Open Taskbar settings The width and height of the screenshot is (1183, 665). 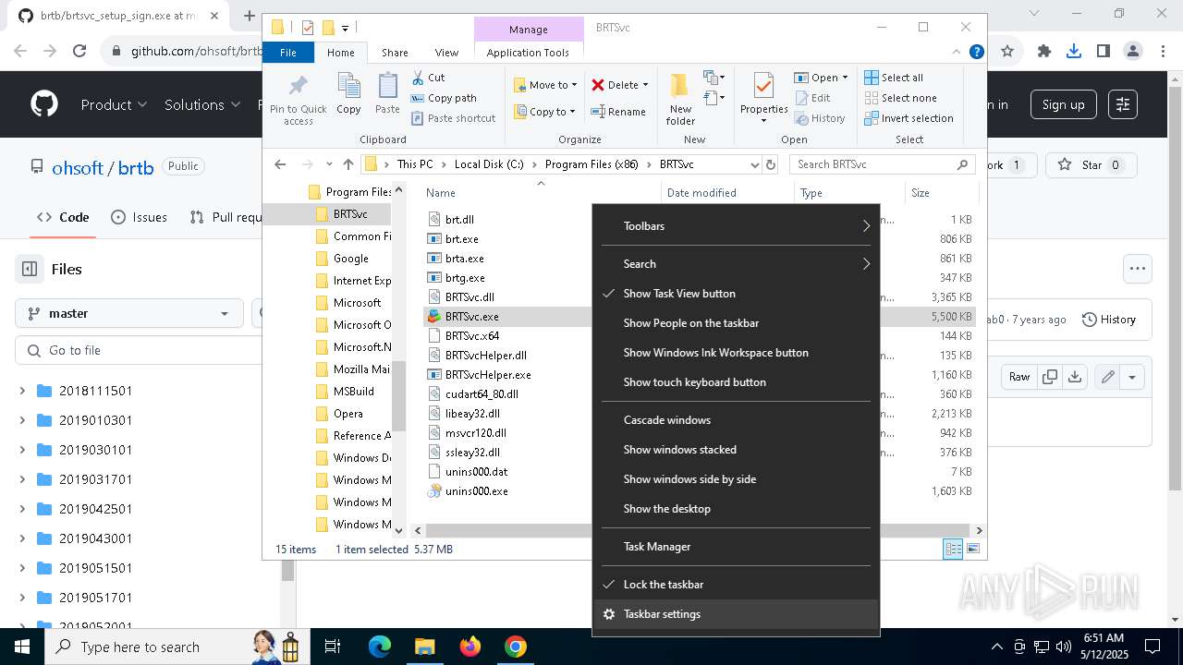tap(736, 614)
